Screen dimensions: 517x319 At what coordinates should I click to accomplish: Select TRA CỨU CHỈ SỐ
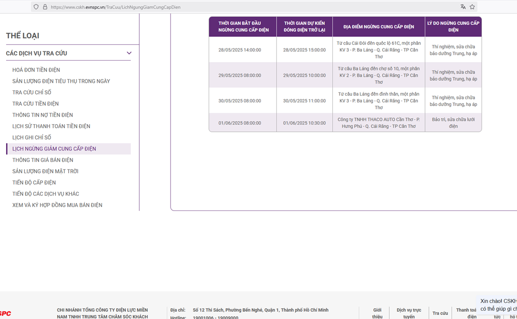[x=32, y=92]
